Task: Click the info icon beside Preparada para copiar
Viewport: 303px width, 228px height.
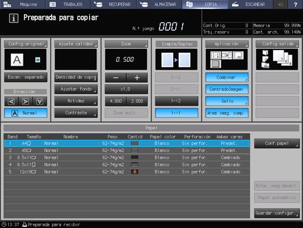Action: pyautogui.click(x=13, y=18)
